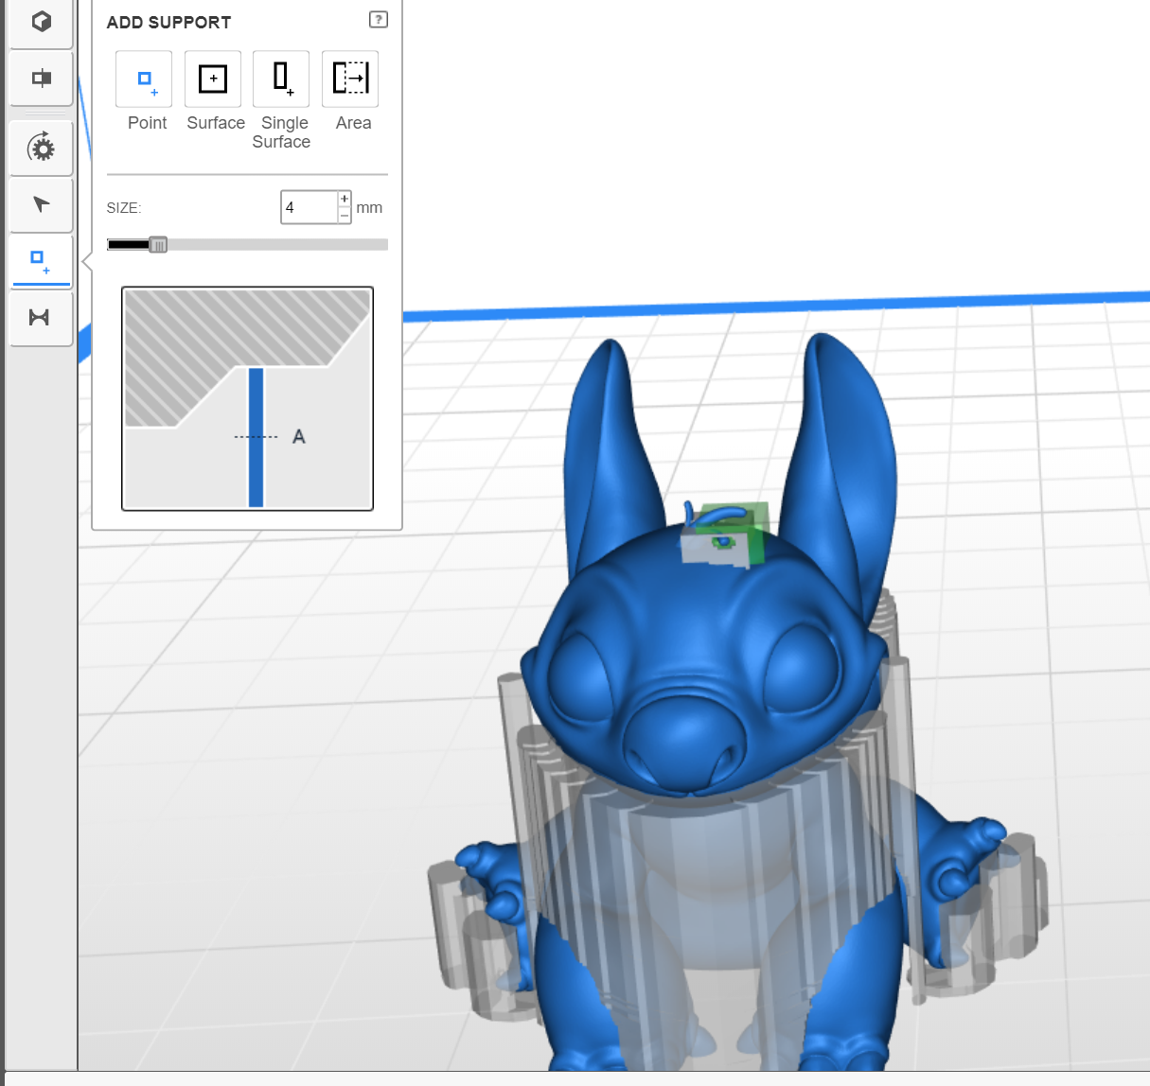
Task: Select the Point support mode icon
Action: tap(144, 79)
